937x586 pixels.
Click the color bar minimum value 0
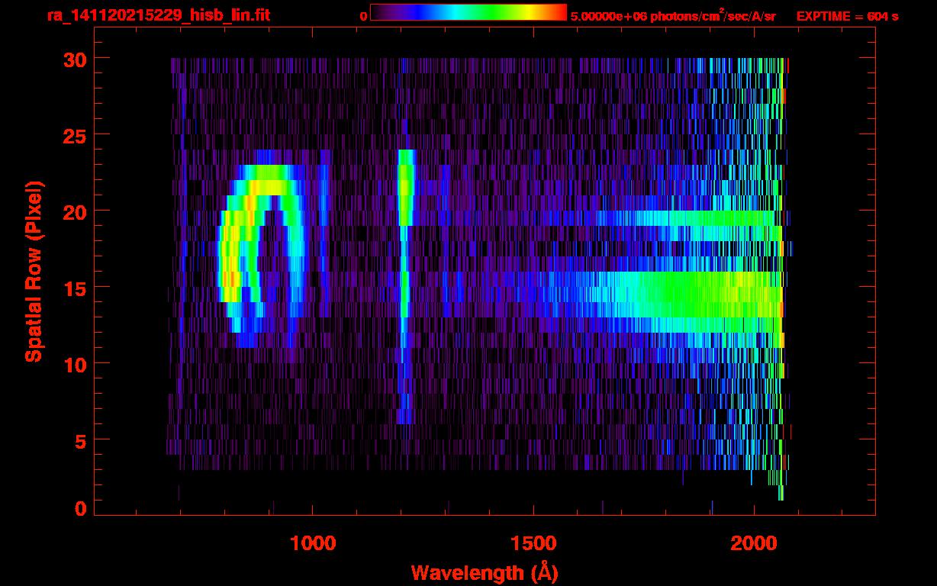tap(364, 16)
